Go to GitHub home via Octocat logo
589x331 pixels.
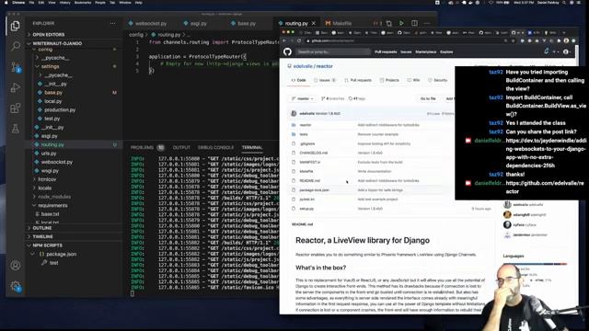pos(287,51)
